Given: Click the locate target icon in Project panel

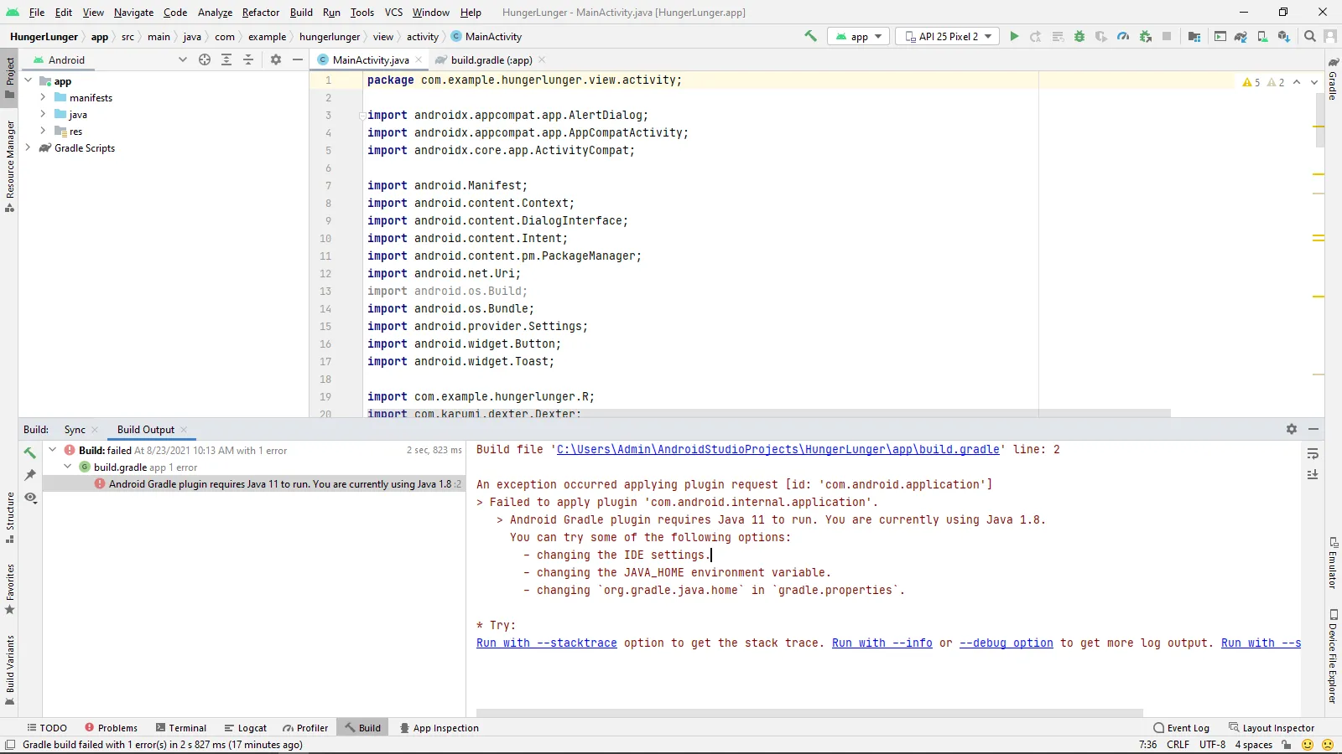Looking at the screenshot, I should 205,59.
